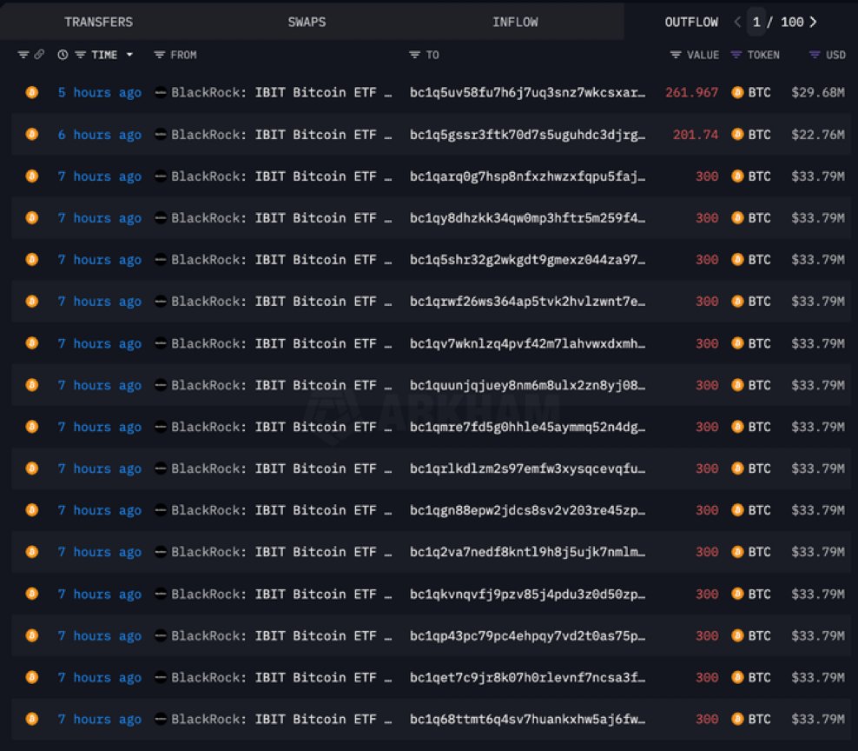The width and height of the screenshot is (858, 751).
Task: Open address bc1qarq0g7hsp8nfxzhwzxfqpu5faj
Action: [527, 176]
